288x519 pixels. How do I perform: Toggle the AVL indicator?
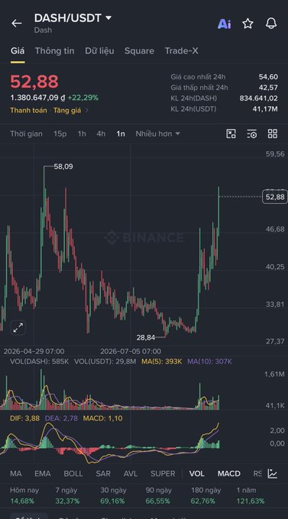click(x=131, y=474)
